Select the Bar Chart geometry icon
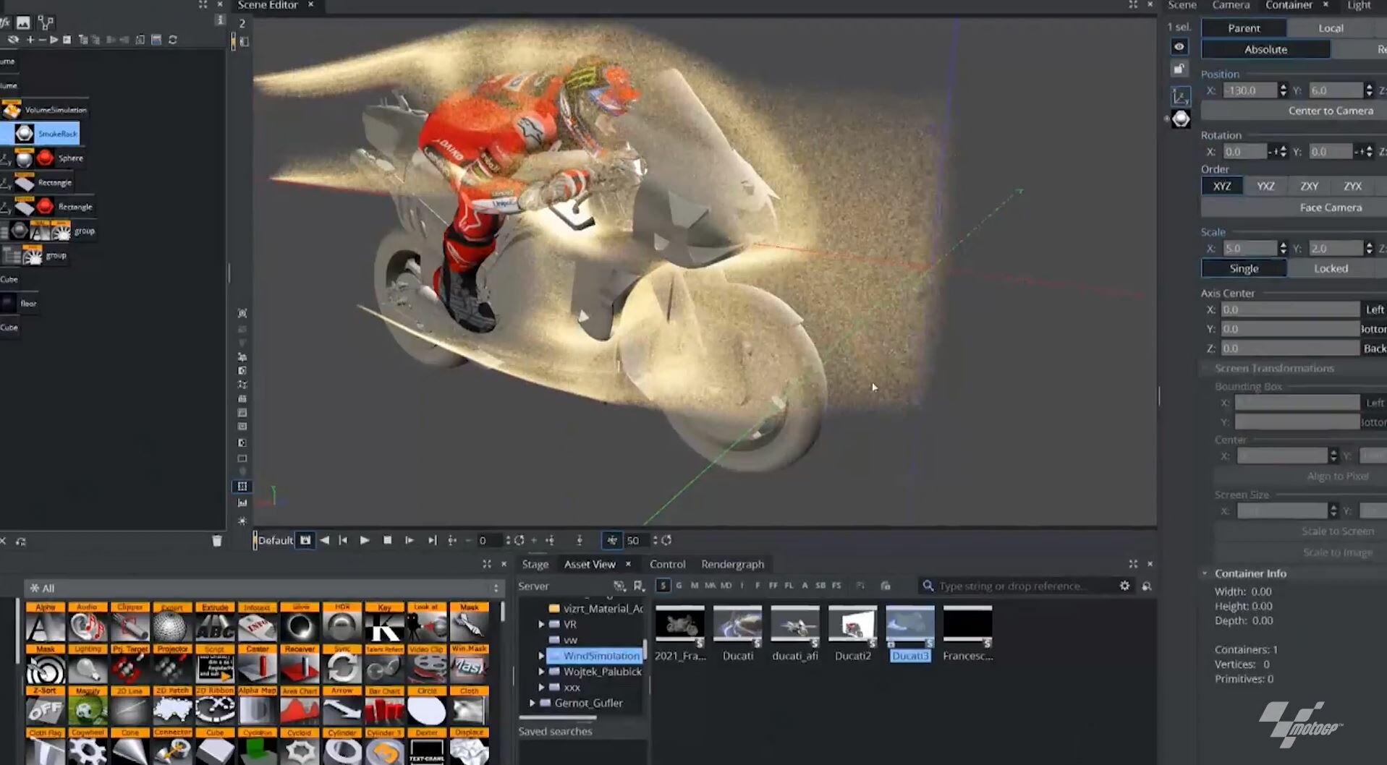Screen dimensions: 1387x765 point(384,706)
